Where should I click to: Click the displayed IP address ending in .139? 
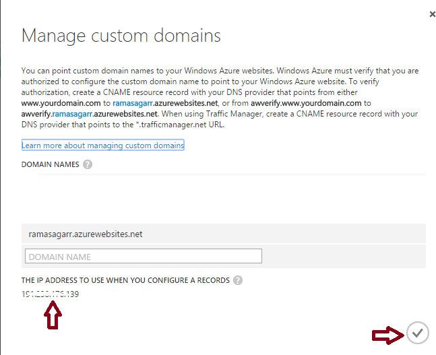click(51, 294)
